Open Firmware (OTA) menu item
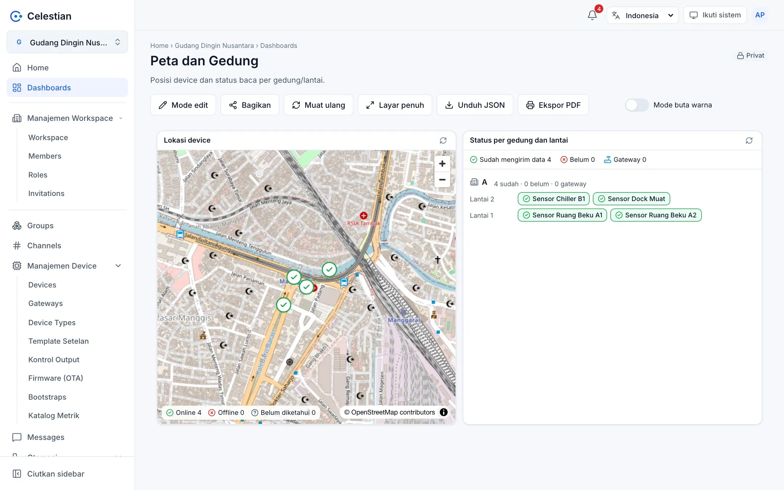 [x=56, y=378]
